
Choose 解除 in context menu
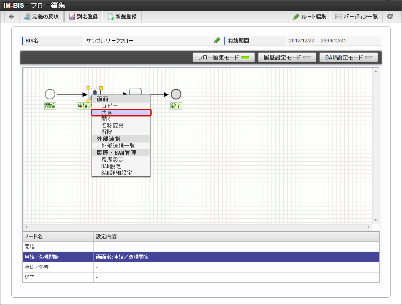click(121, 132)
